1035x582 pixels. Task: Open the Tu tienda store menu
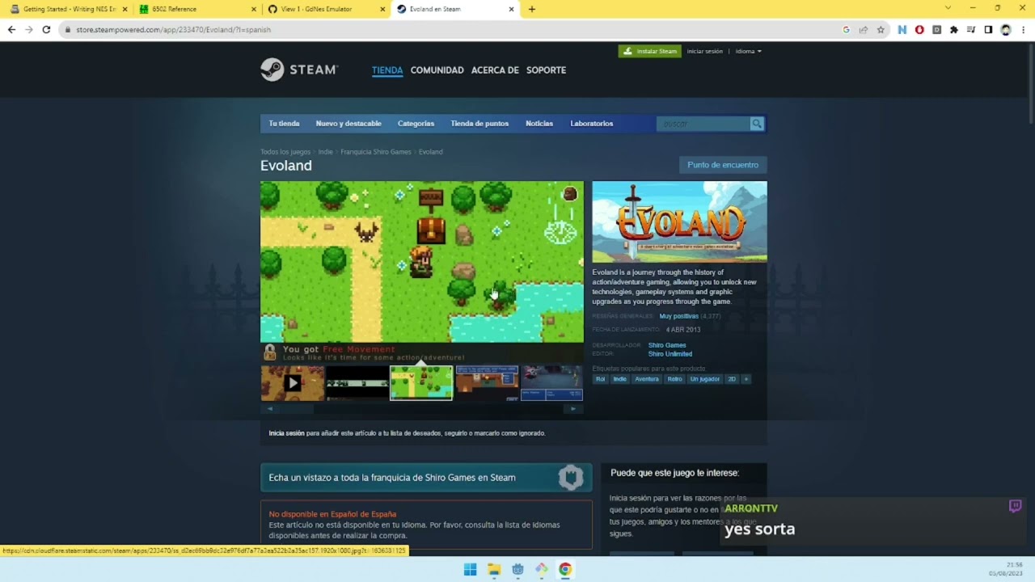284,124
